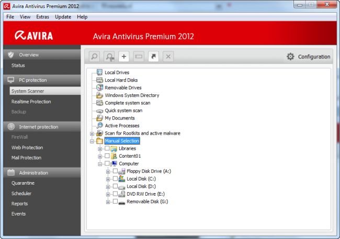Image resolution: width=340 pixels, height=239 pixels.
Task: Click the Local Drives monitor icon
Action: [100, 72]
